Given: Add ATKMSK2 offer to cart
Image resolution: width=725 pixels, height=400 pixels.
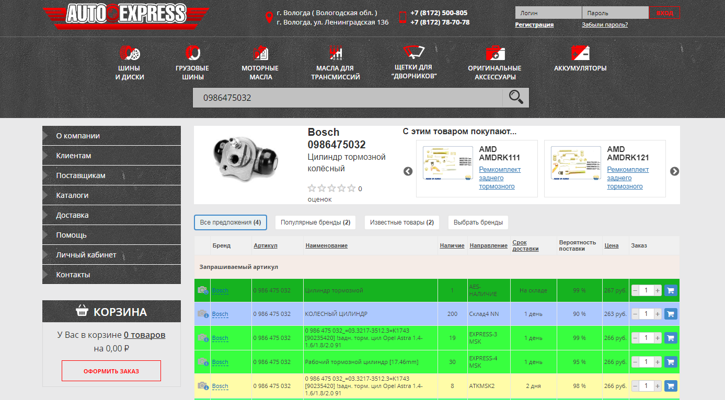Looking at the screenshot, I should tap(671, 386).
